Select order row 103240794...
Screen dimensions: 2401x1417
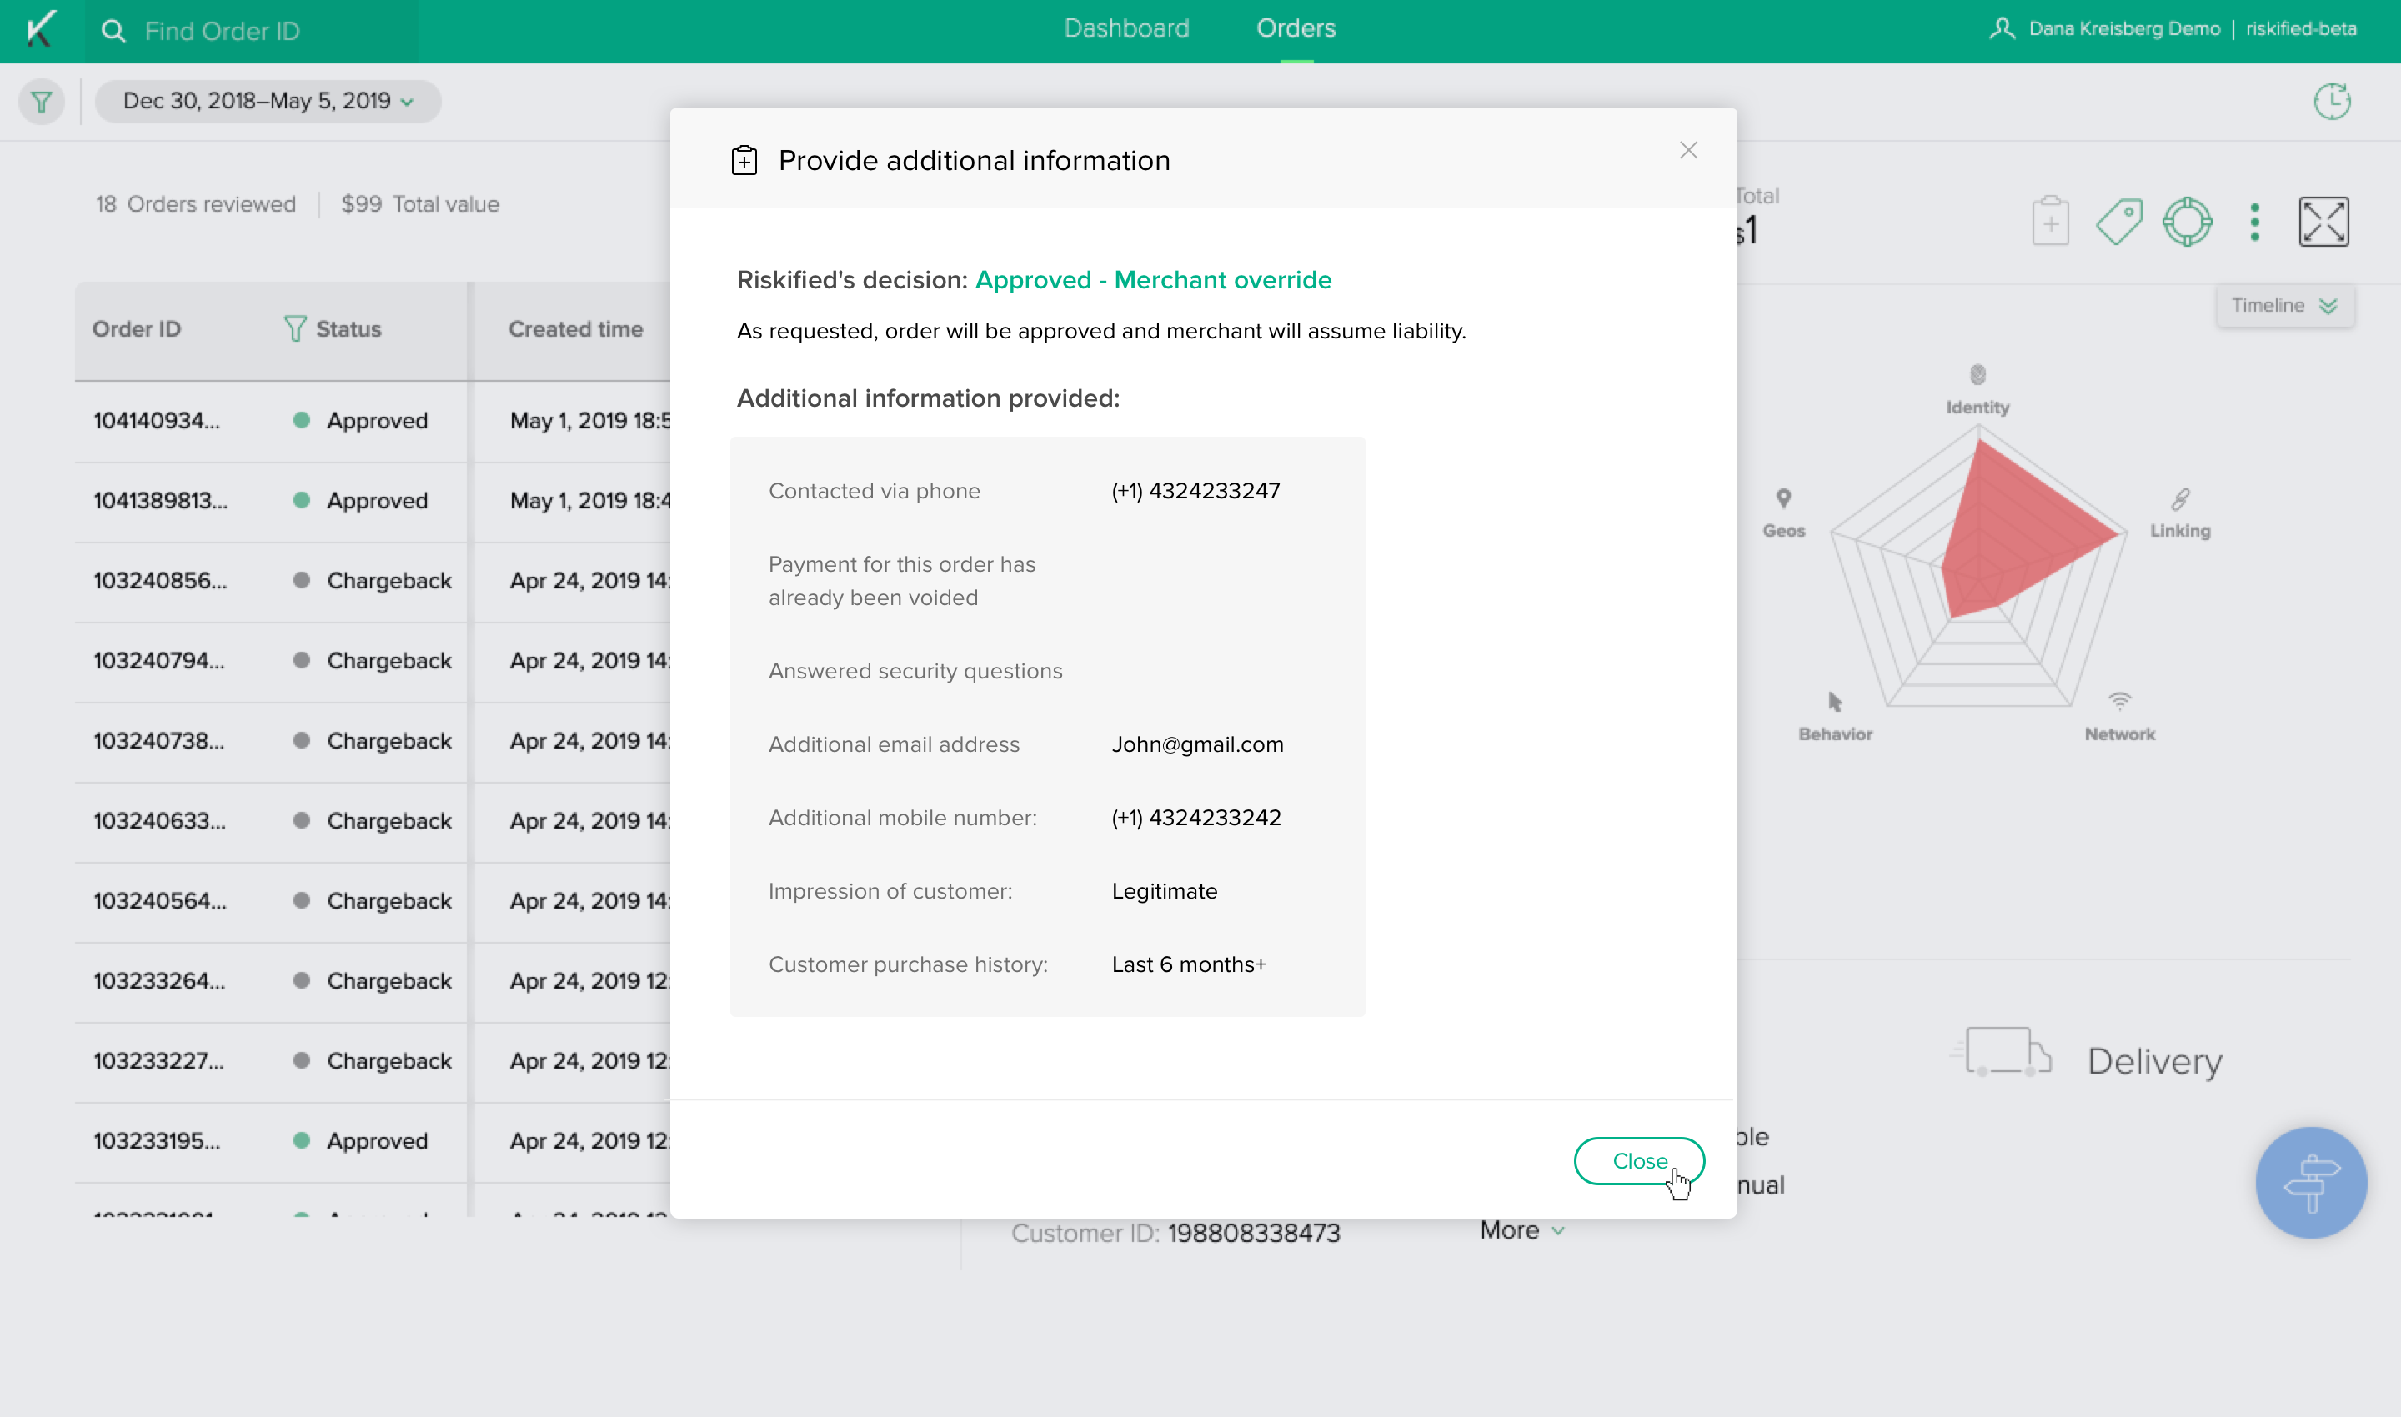(x=373, y=662)
